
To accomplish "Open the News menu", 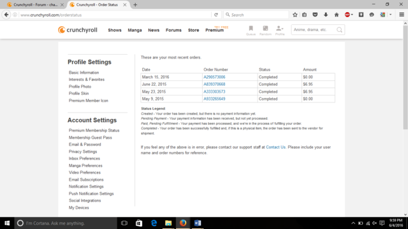I will click(154, 30).
